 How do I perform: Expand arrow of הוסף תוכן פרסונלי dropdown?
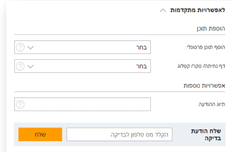coord(31,47)
